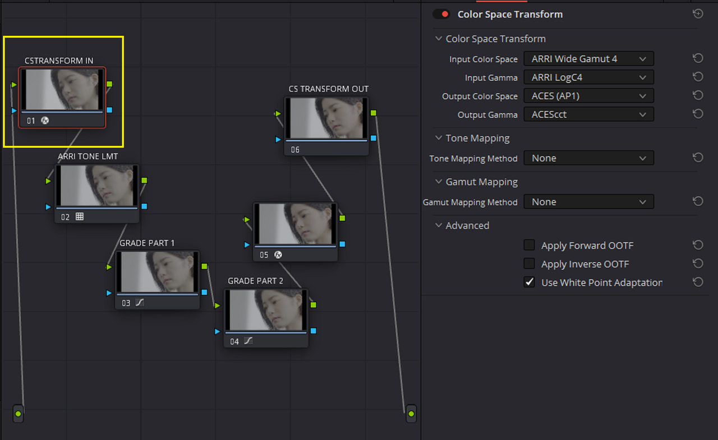Open the Output Gamma dropdown
Image resolution: width=718 pixels, height=440 pixels.
click(x=588, y=114)
